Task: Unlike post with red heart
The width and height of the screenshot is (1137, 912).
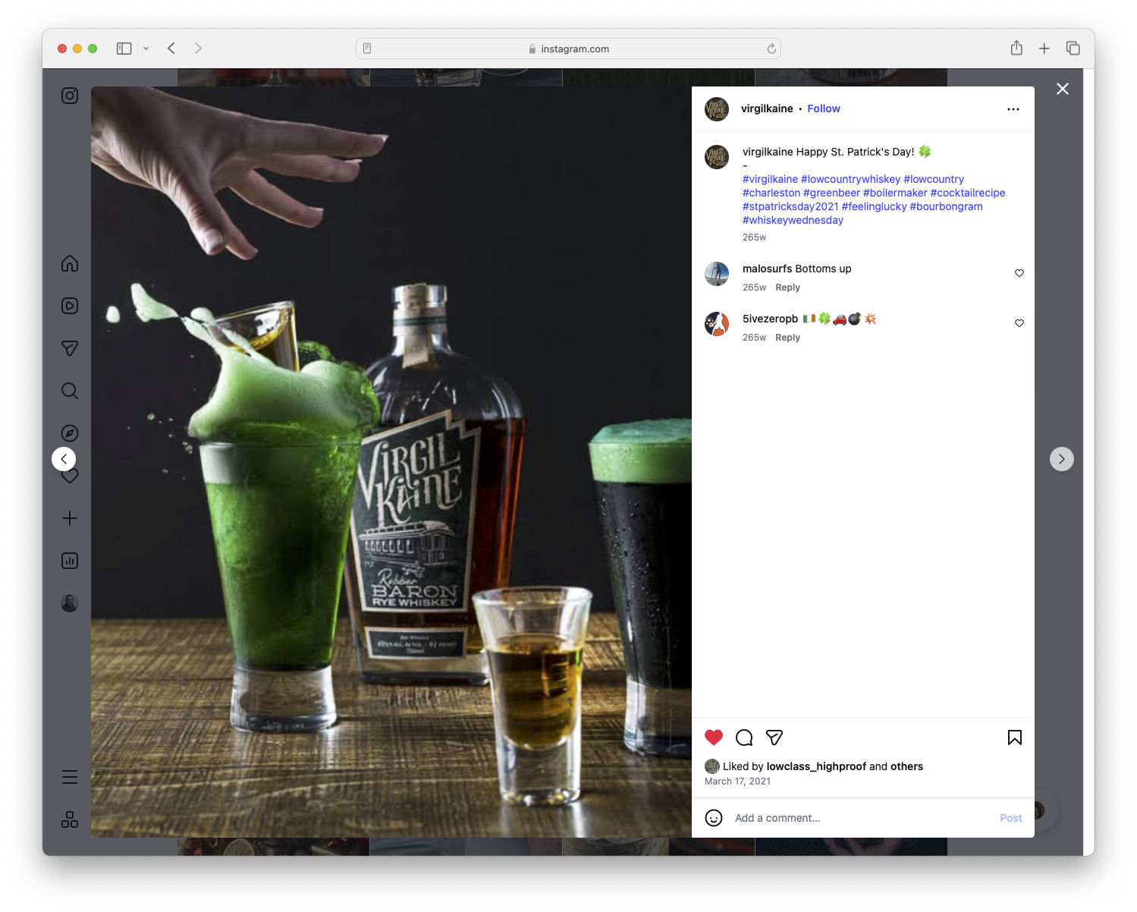Action: (x=714, y=737)
